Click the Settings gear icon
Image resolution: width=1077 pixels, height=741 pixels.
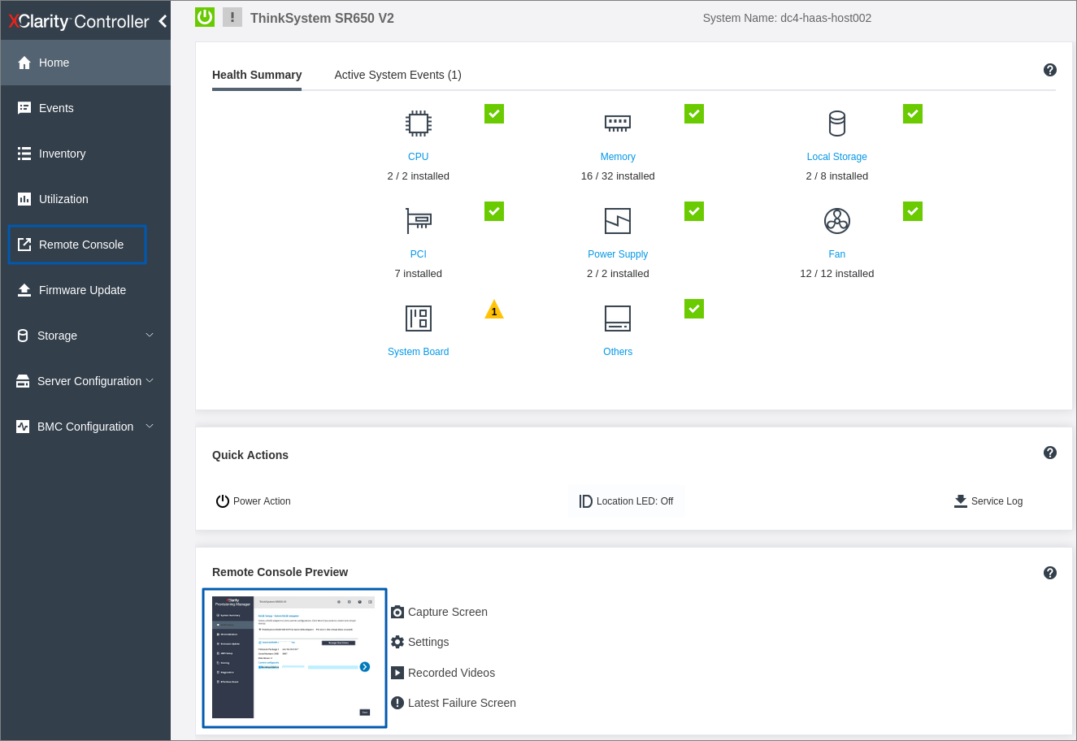397,642
